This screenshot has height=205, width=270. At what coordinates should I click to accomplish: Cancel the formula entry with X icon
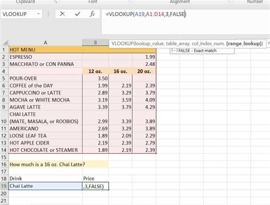point(62,14)
